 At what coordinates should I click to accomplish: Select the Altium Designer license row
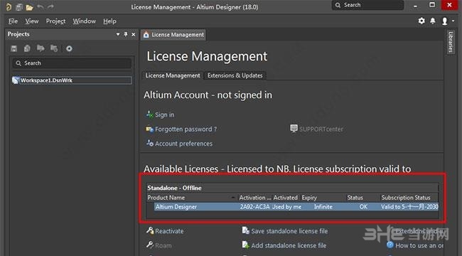click(x=296, y=207)
